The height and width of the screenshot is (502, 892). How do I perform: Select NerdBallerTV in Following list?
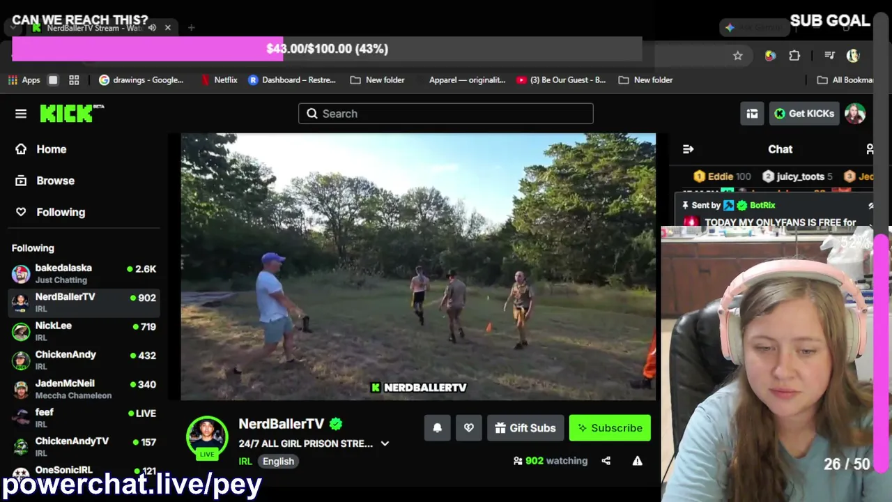coord(84,303)
